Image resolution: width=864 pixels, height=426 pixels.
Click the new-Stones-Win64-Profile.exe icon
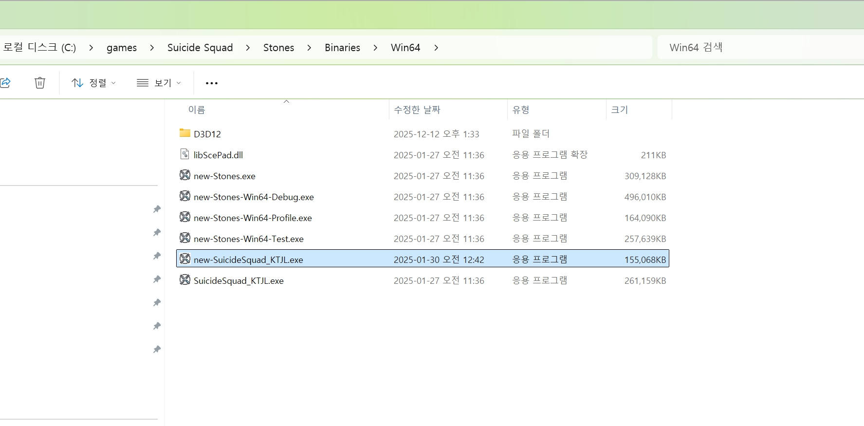click(x=185, y=217)
